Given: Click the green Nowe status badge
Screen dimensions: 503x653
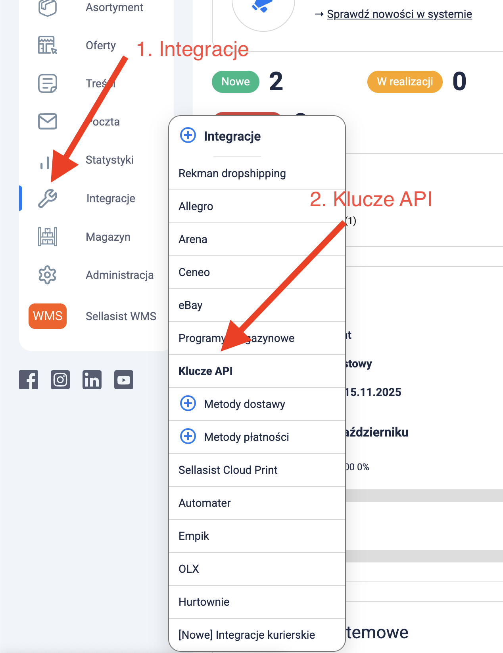Looking at the screenshot, I should pos(236,82).
